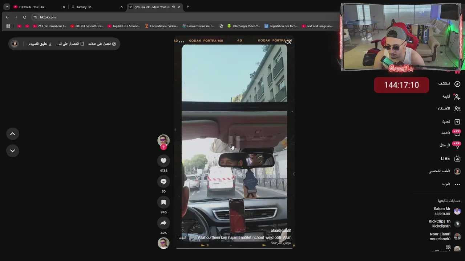Switch to Fantasy TPL tab

coord(97,7)
